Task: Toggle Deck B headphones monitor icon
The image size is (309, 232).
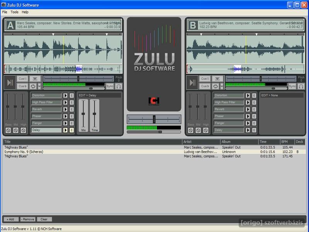Action: (x=301, y=86)
